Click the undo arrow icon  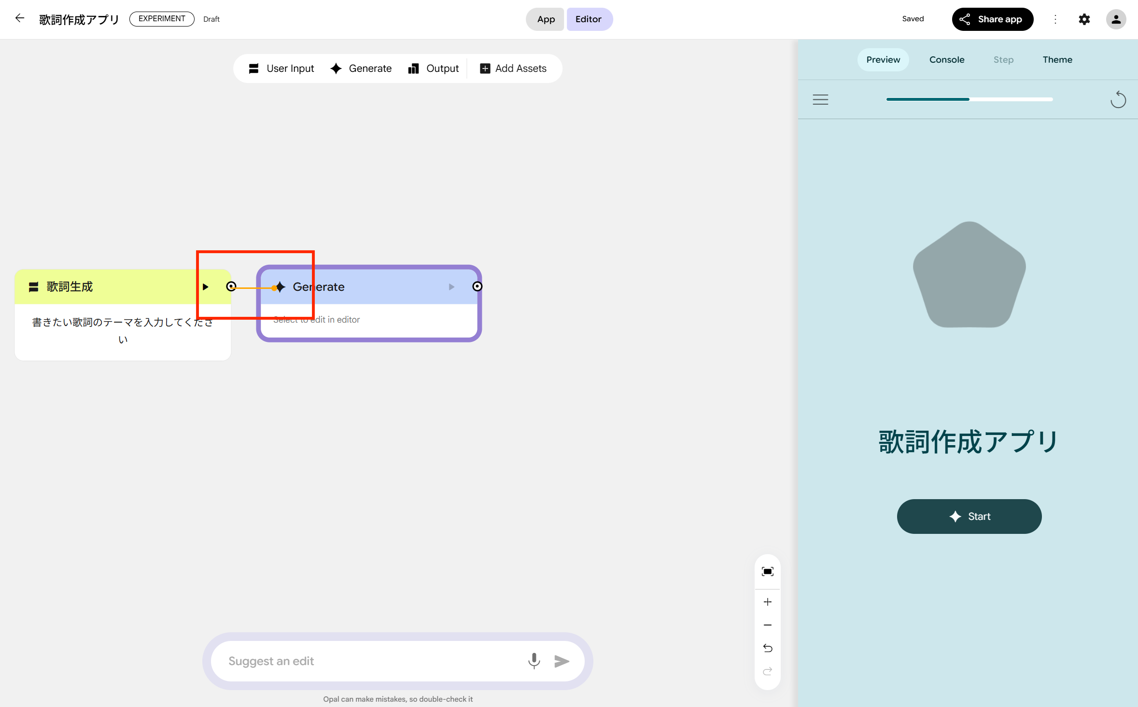pyautogui.click(x=767, y=648)
